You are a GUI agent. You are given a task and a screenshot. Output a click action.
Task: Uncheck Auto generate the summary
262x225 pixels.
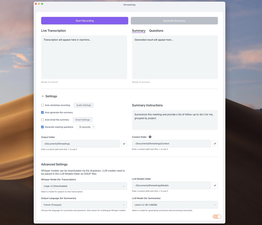point(42,112)
